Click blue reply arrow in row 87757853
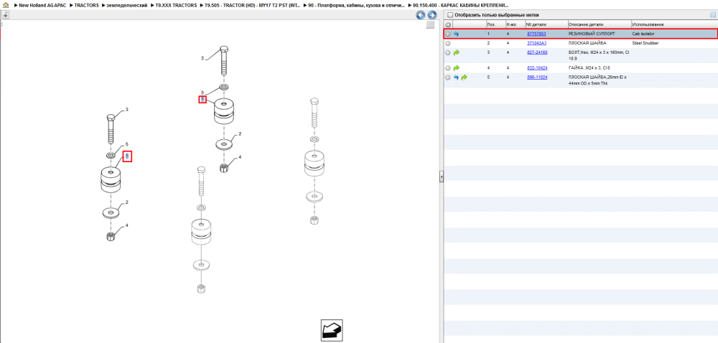This screenshot has height=343, width=718. click(x=456, y=34)
